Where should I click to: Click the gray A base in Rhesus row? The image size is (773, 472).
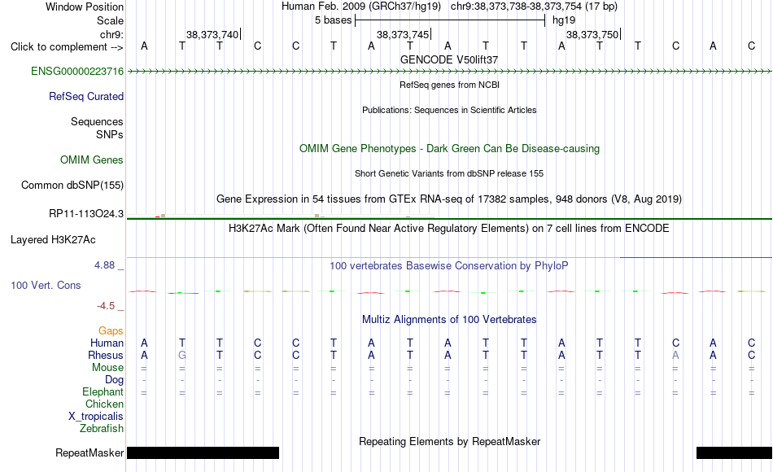675,355
